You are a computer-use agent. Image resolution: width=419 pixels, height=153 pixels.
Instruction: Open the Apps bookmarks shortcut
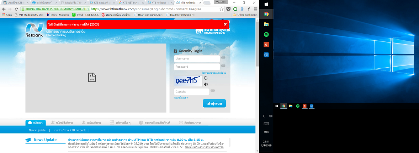pos(7,15)
